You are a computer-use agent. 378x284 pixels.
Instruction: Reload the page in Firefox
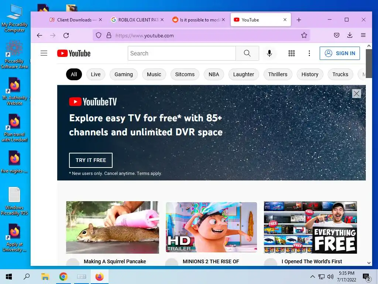(66, 35)
